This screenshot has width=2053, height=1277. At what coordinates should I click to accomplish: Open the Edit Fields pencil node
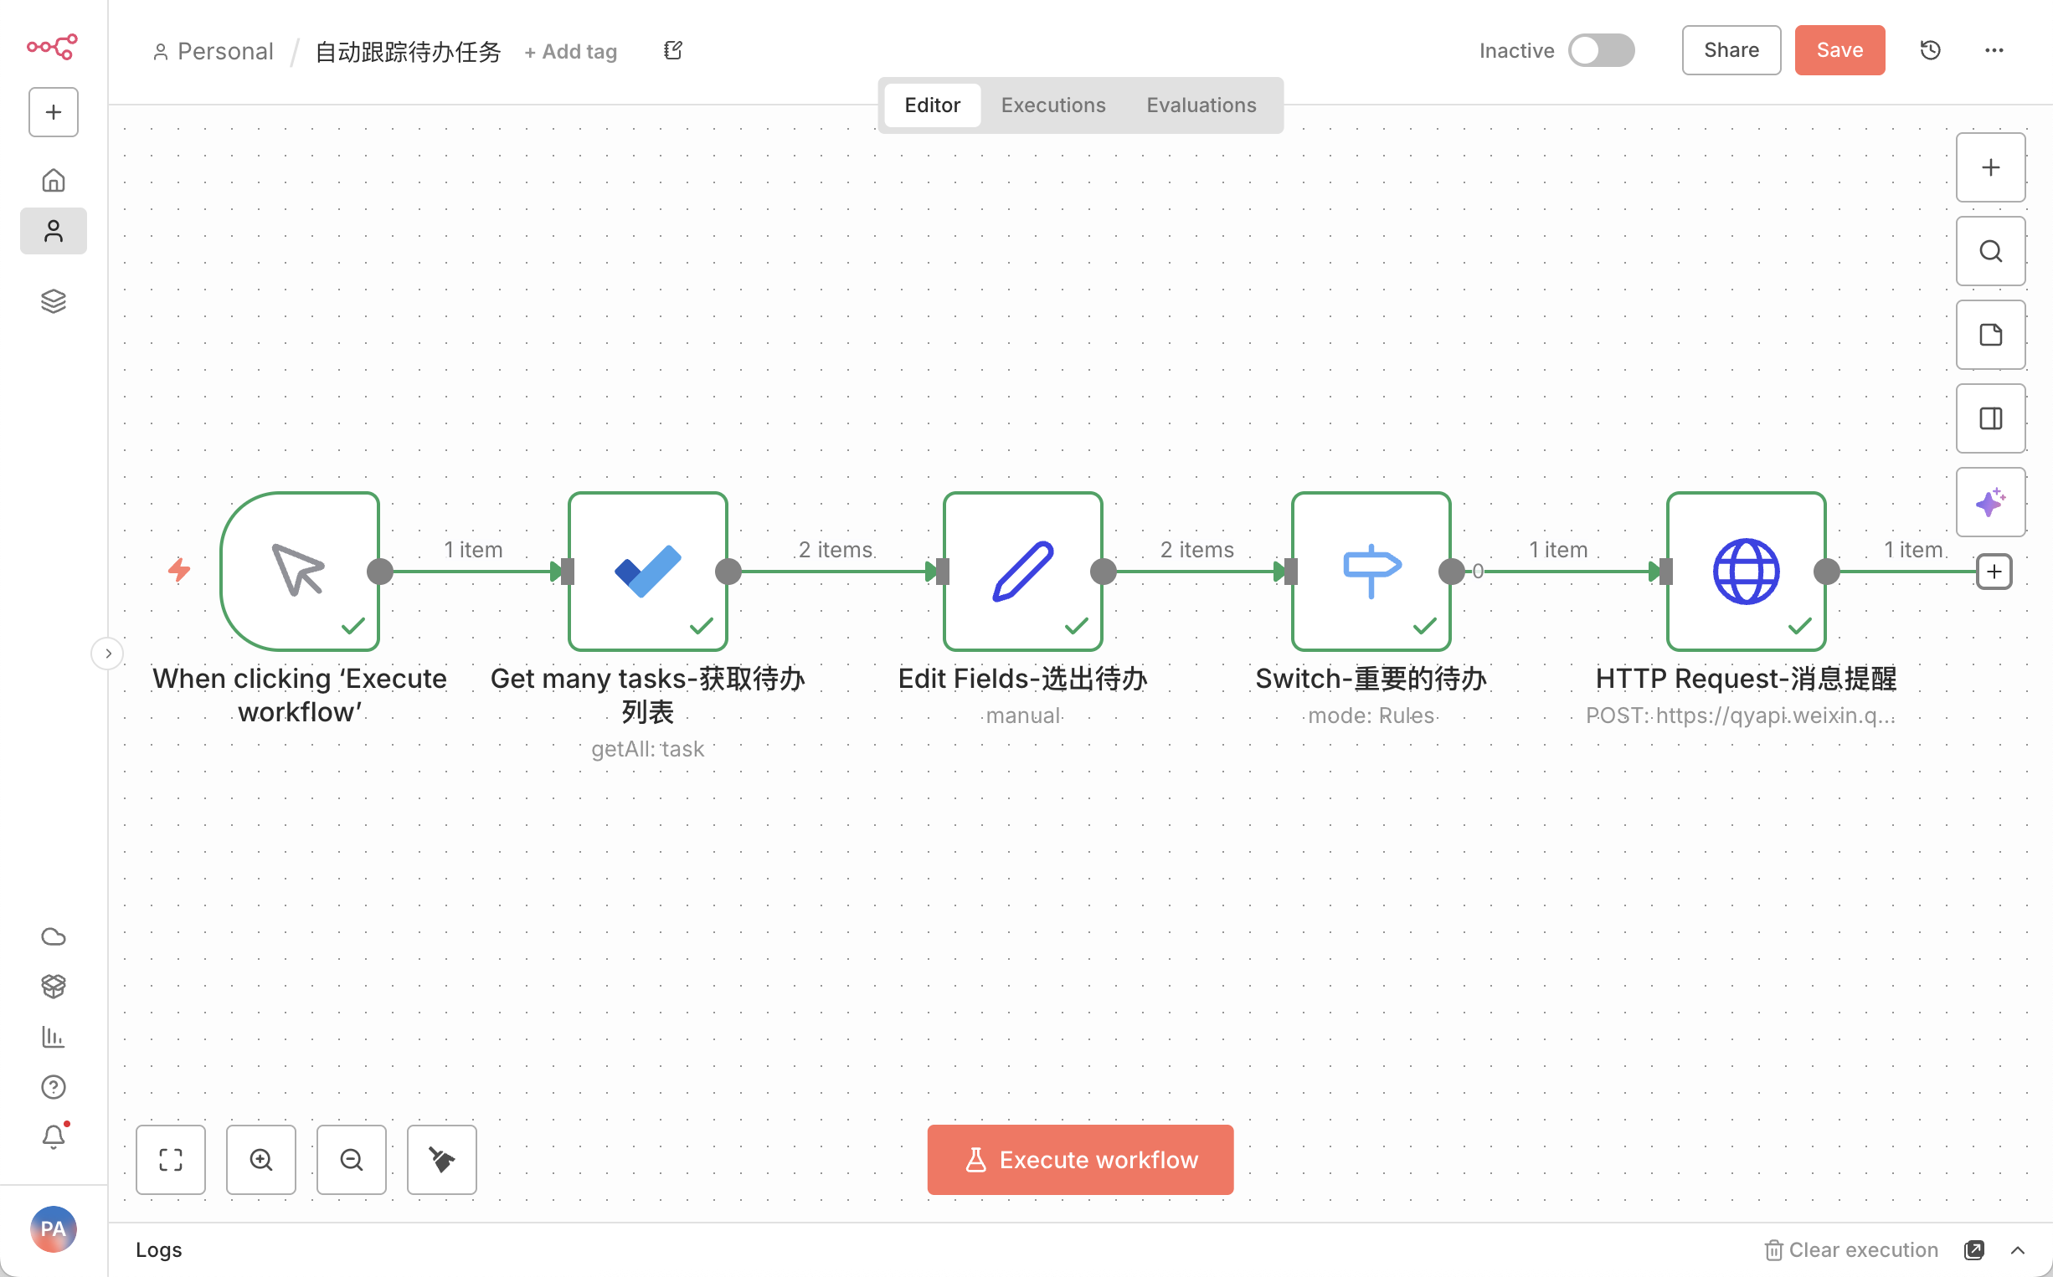(1022, 571)
